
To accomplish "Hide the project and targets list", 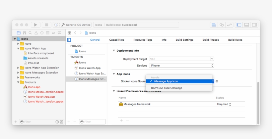I will pyautogui.click(x=69, y=40).
